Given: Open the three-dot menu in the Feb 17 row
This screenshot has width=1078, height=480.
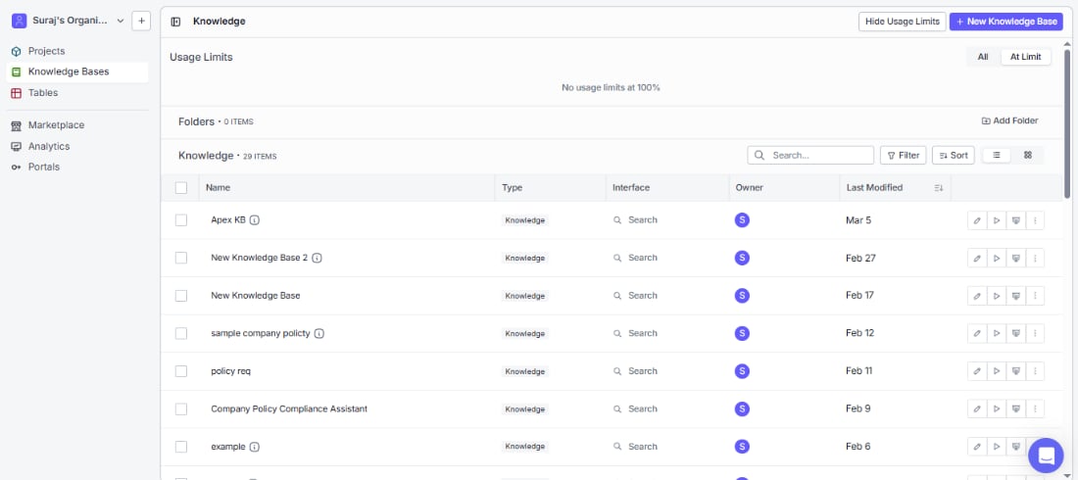Looking at the screenshot, I should point(1035,296).
